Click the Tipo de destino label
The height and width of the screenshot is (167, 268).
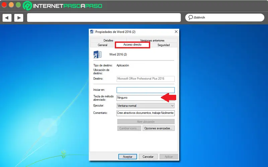tap(103, 65)
